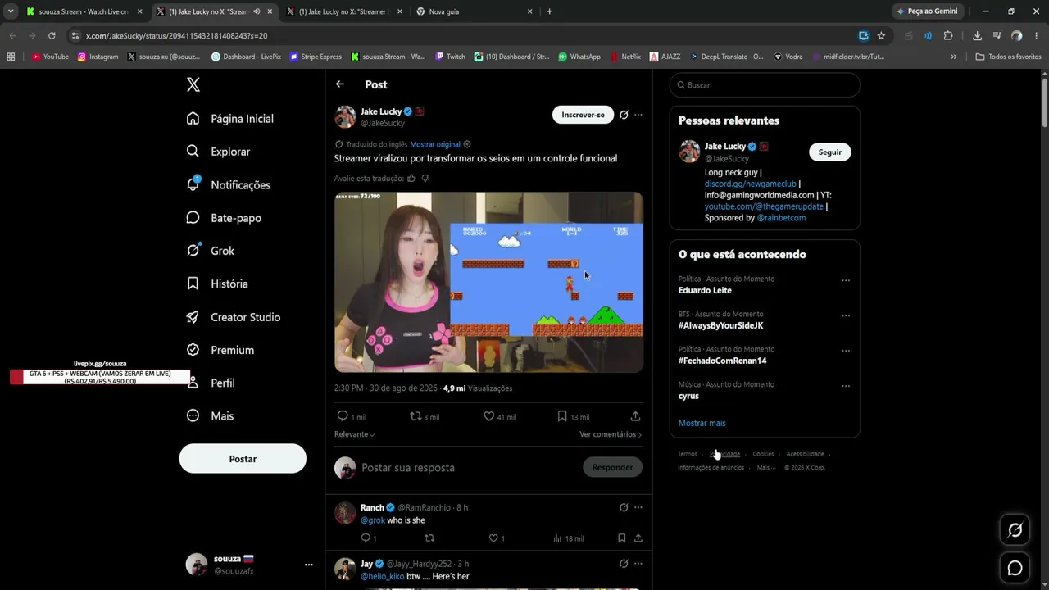Open Notificações in the sidebar
Screen dimensions: 1049x590
(x=229, y=184)
